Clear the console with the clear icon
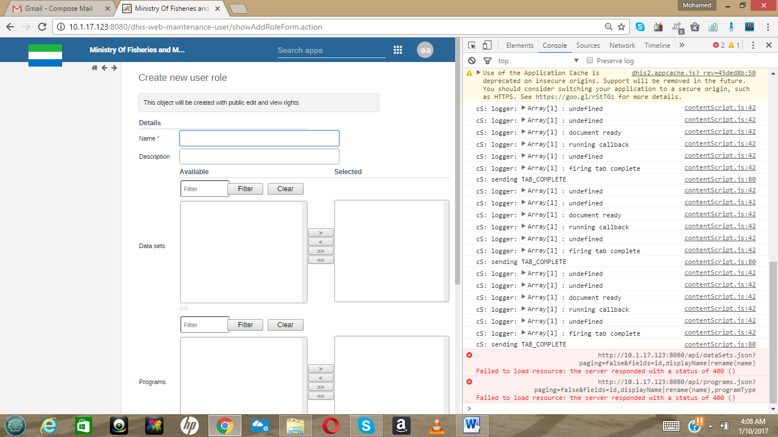 [472, 61]
